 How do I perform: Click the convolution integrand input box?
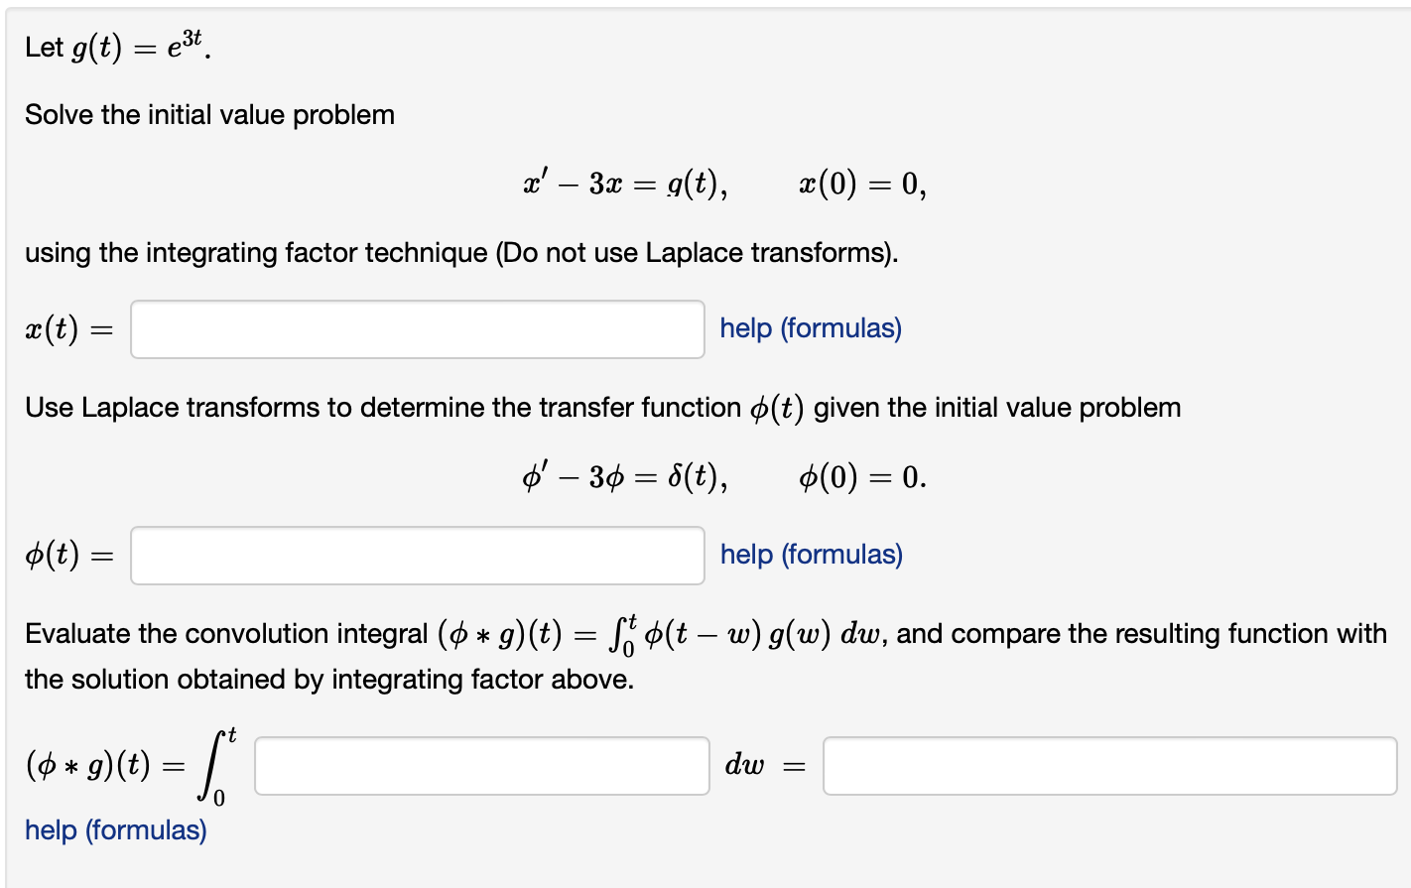tap(480, 765)
